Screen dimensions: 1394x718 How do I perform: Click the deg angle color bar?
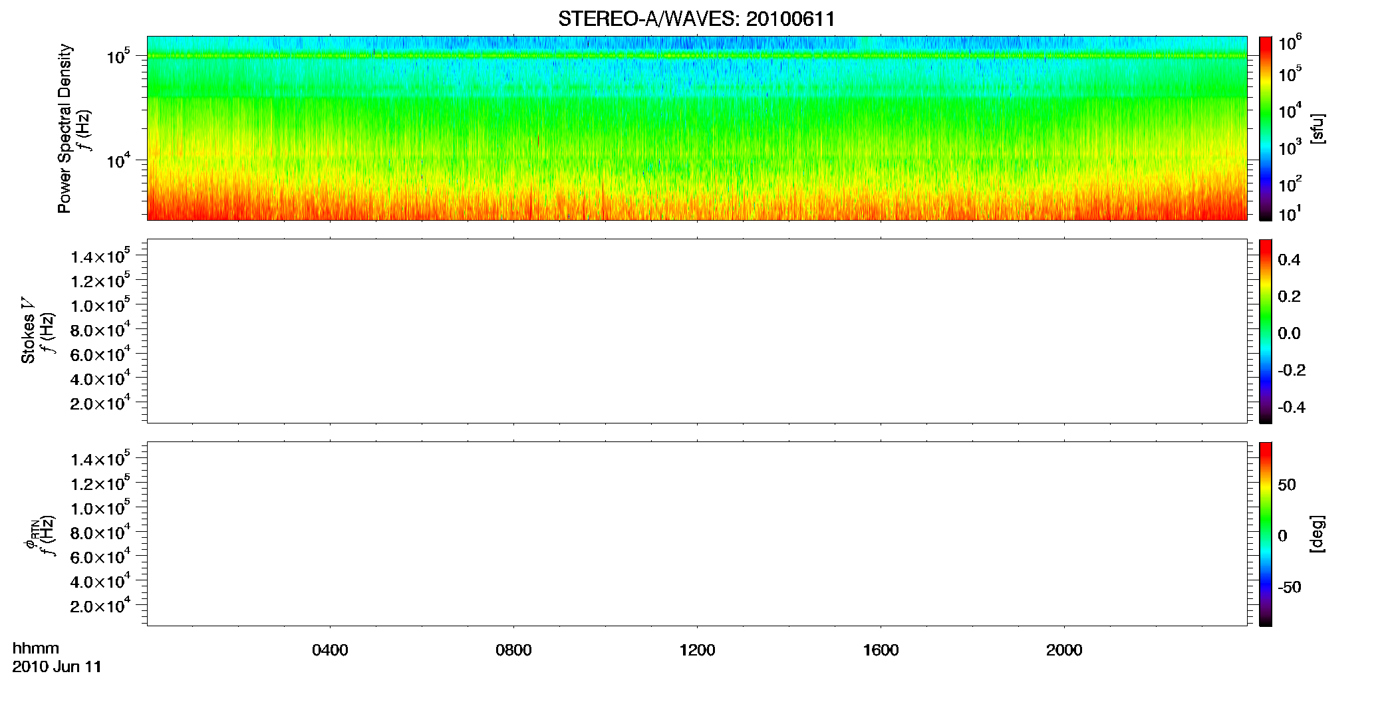(1266, 534)
